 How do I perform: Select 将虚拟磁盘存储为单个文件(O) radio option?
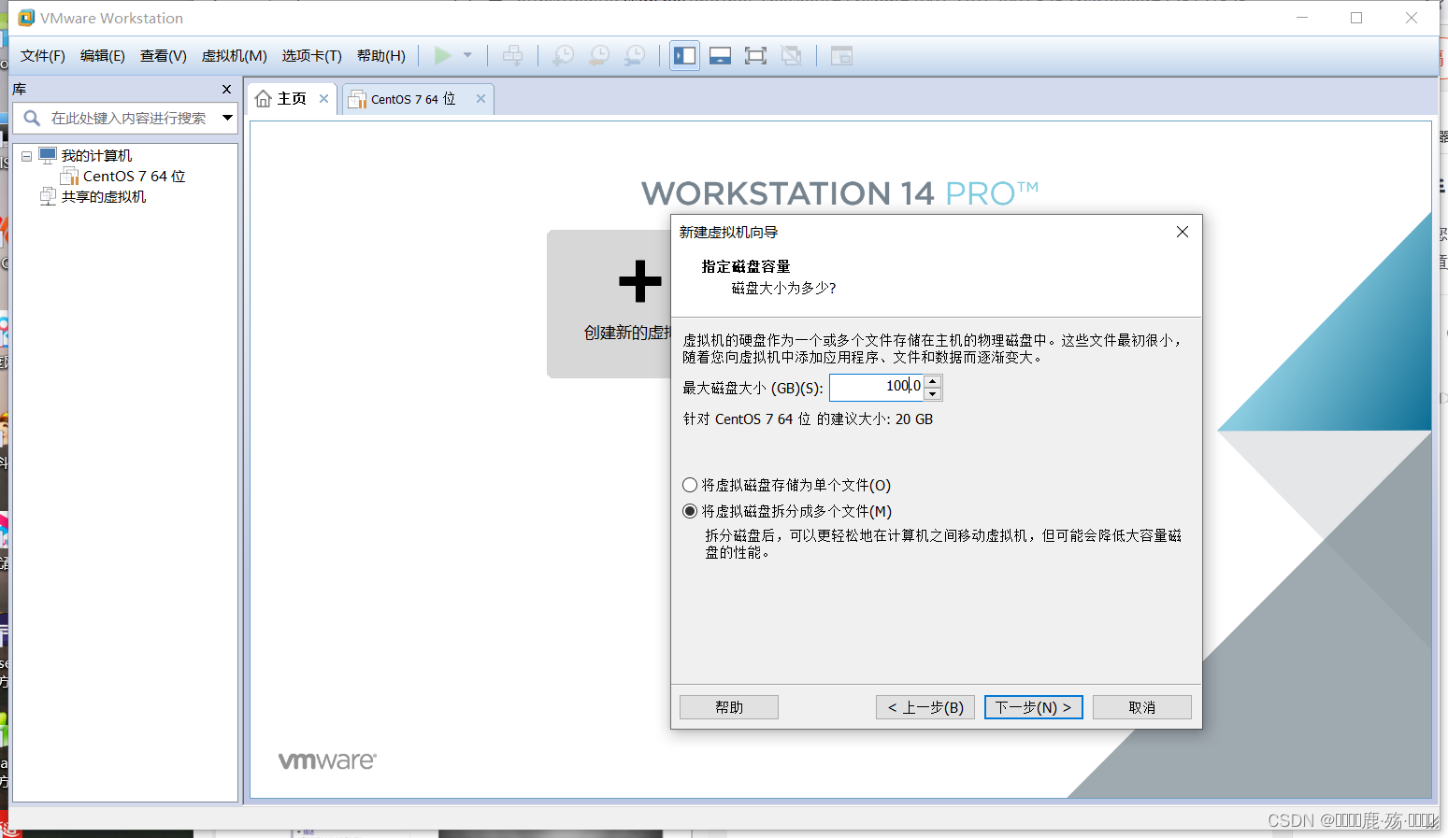(x=690, y=485)
